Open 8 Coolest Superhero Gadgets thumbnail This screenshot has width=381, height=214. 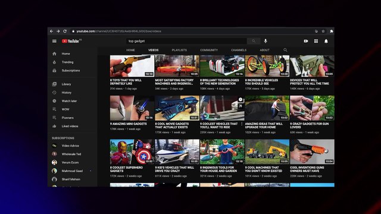pos(132,152)
